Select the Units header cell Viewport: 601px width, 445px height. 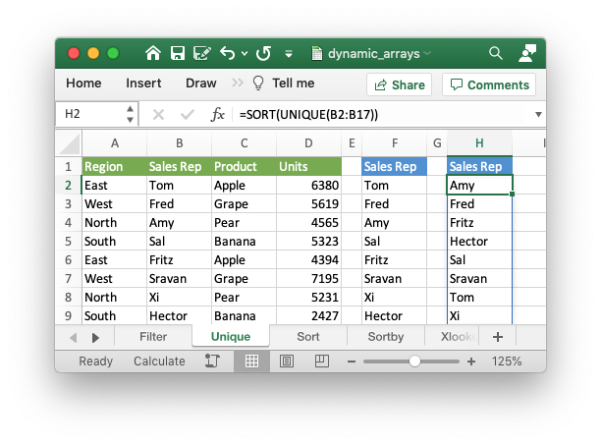point(308,166)
